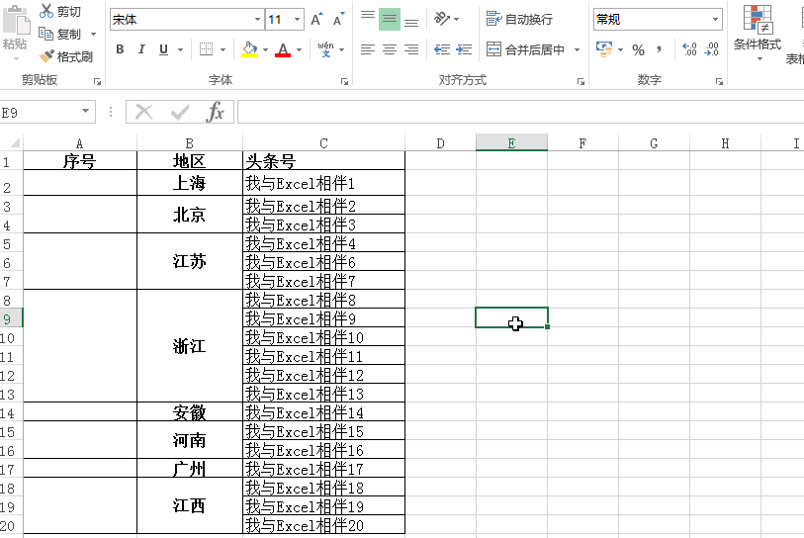Click the phonetic guide (wén) icon

point(325,49)
